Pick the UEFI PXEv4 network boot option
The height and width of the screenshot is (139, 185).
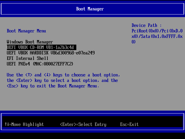pos(40,64)
